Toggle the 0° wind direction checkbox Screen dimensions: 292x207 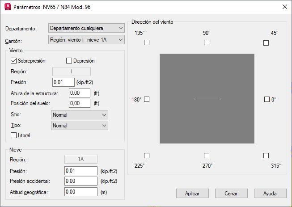pos(267,99)
